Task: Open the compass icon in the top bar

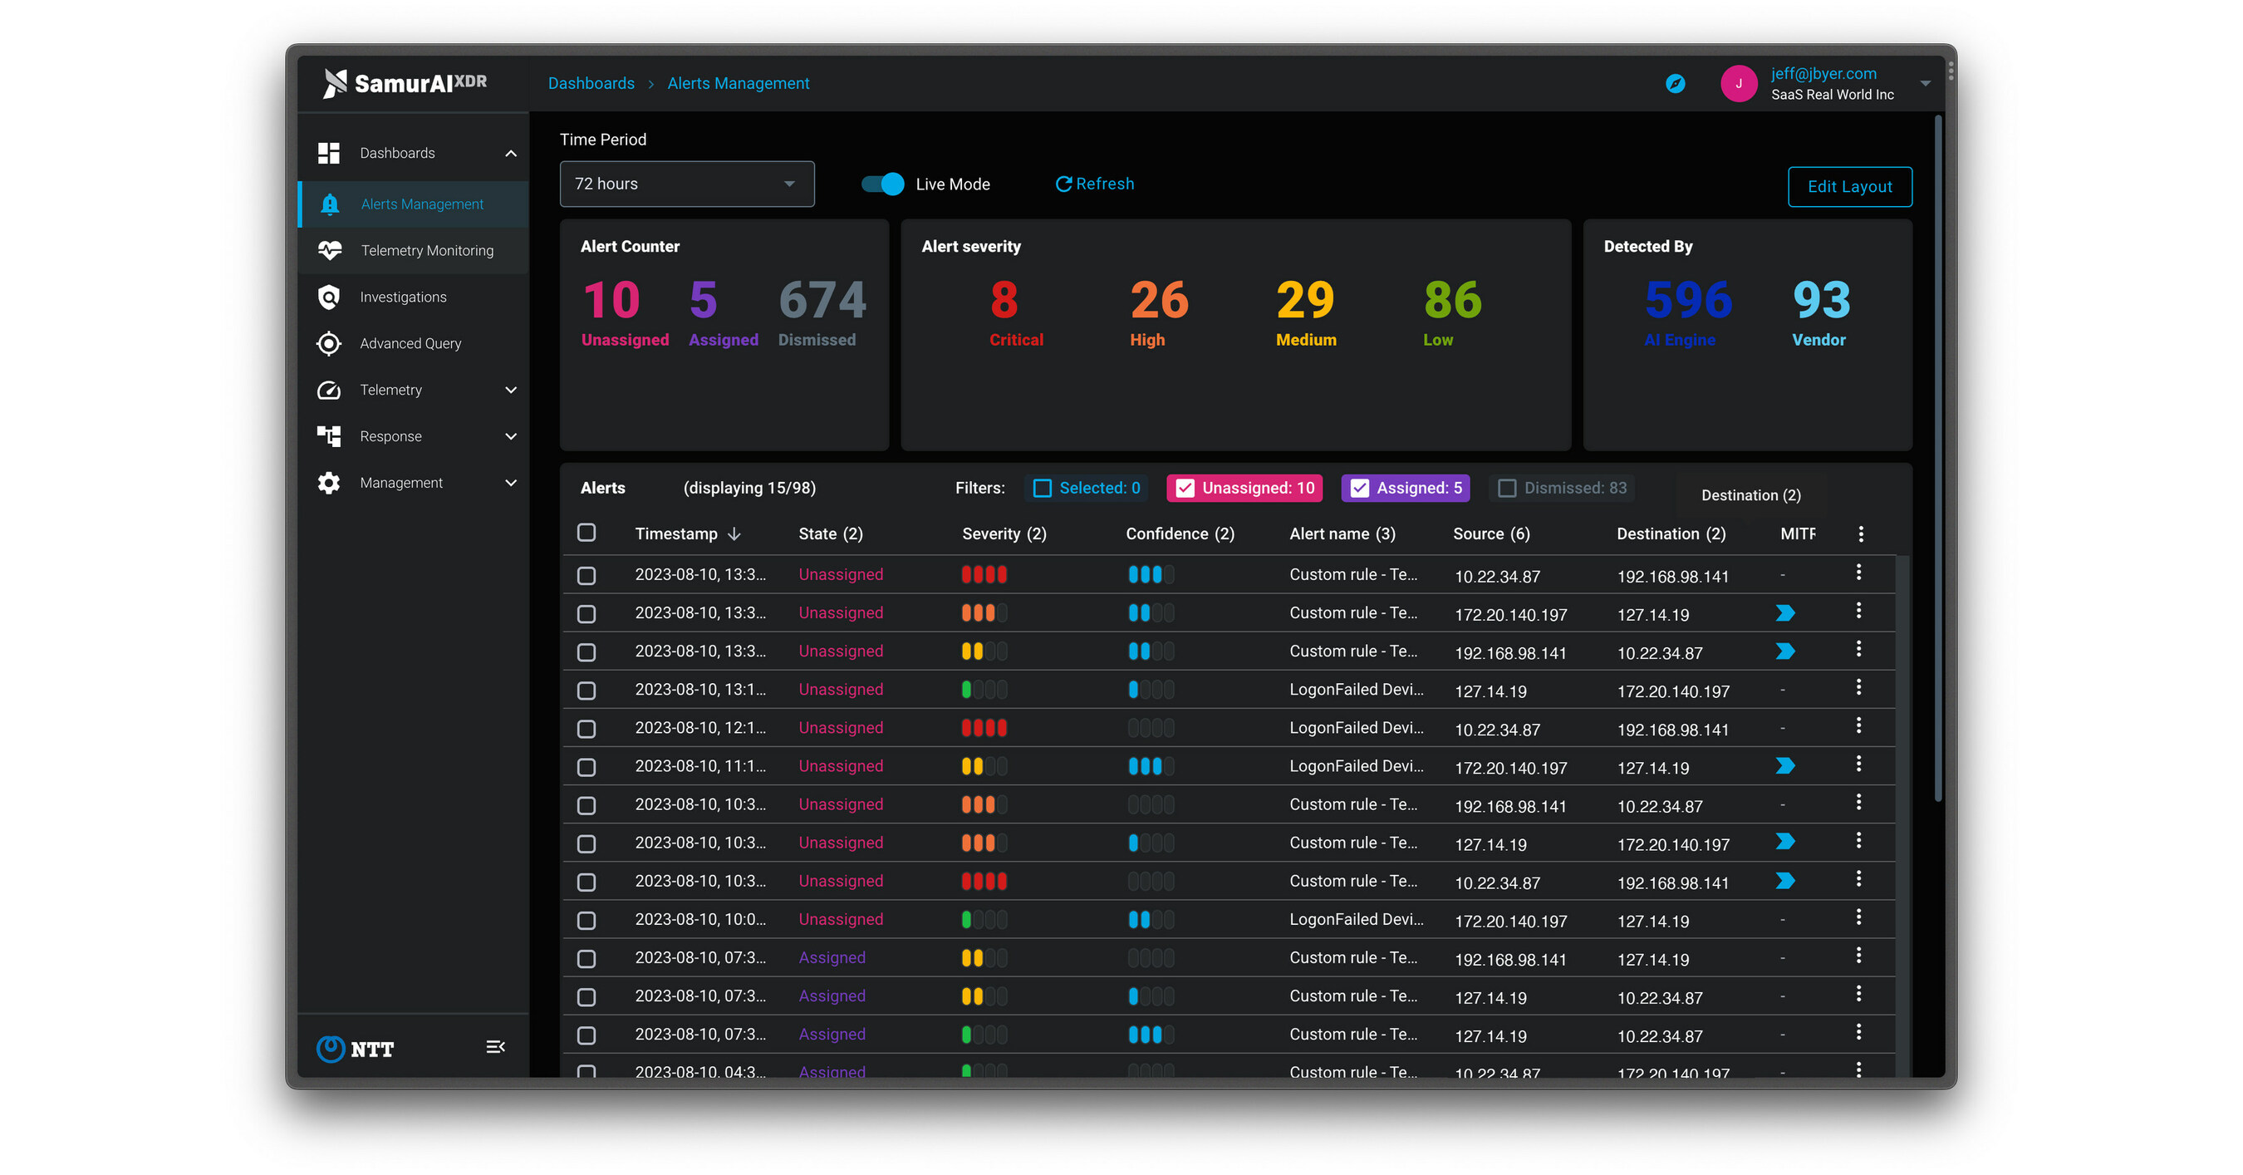Action: tap(1676, 83)
